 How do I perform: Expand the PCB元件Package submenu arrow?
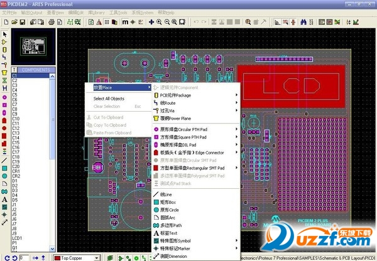point(237,95)
